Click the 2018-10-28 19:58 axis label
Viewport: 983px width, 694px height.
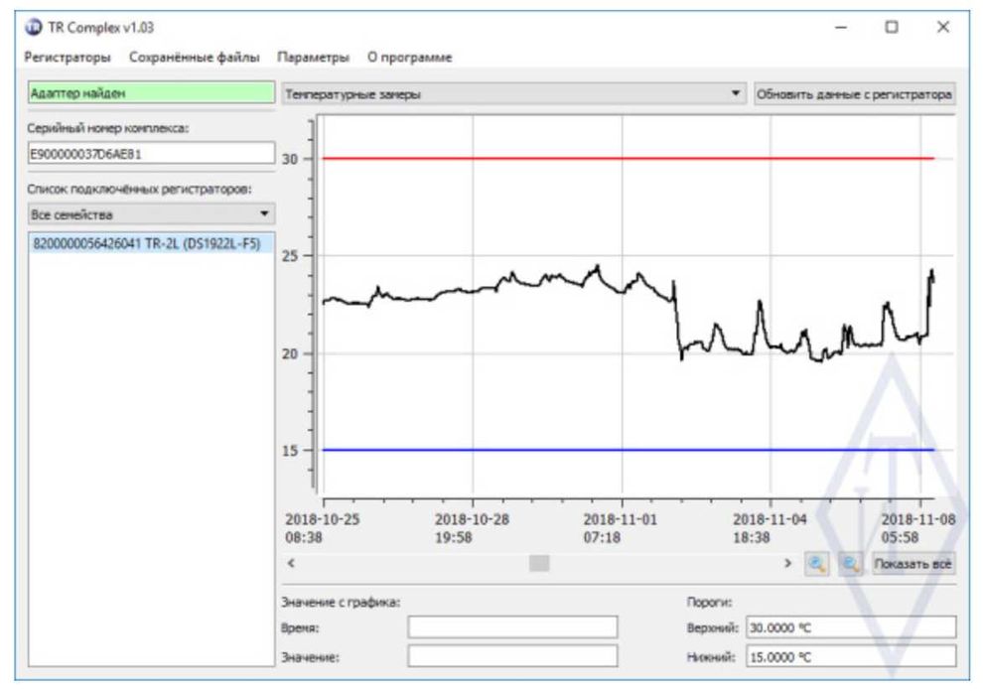pos(472,528)
